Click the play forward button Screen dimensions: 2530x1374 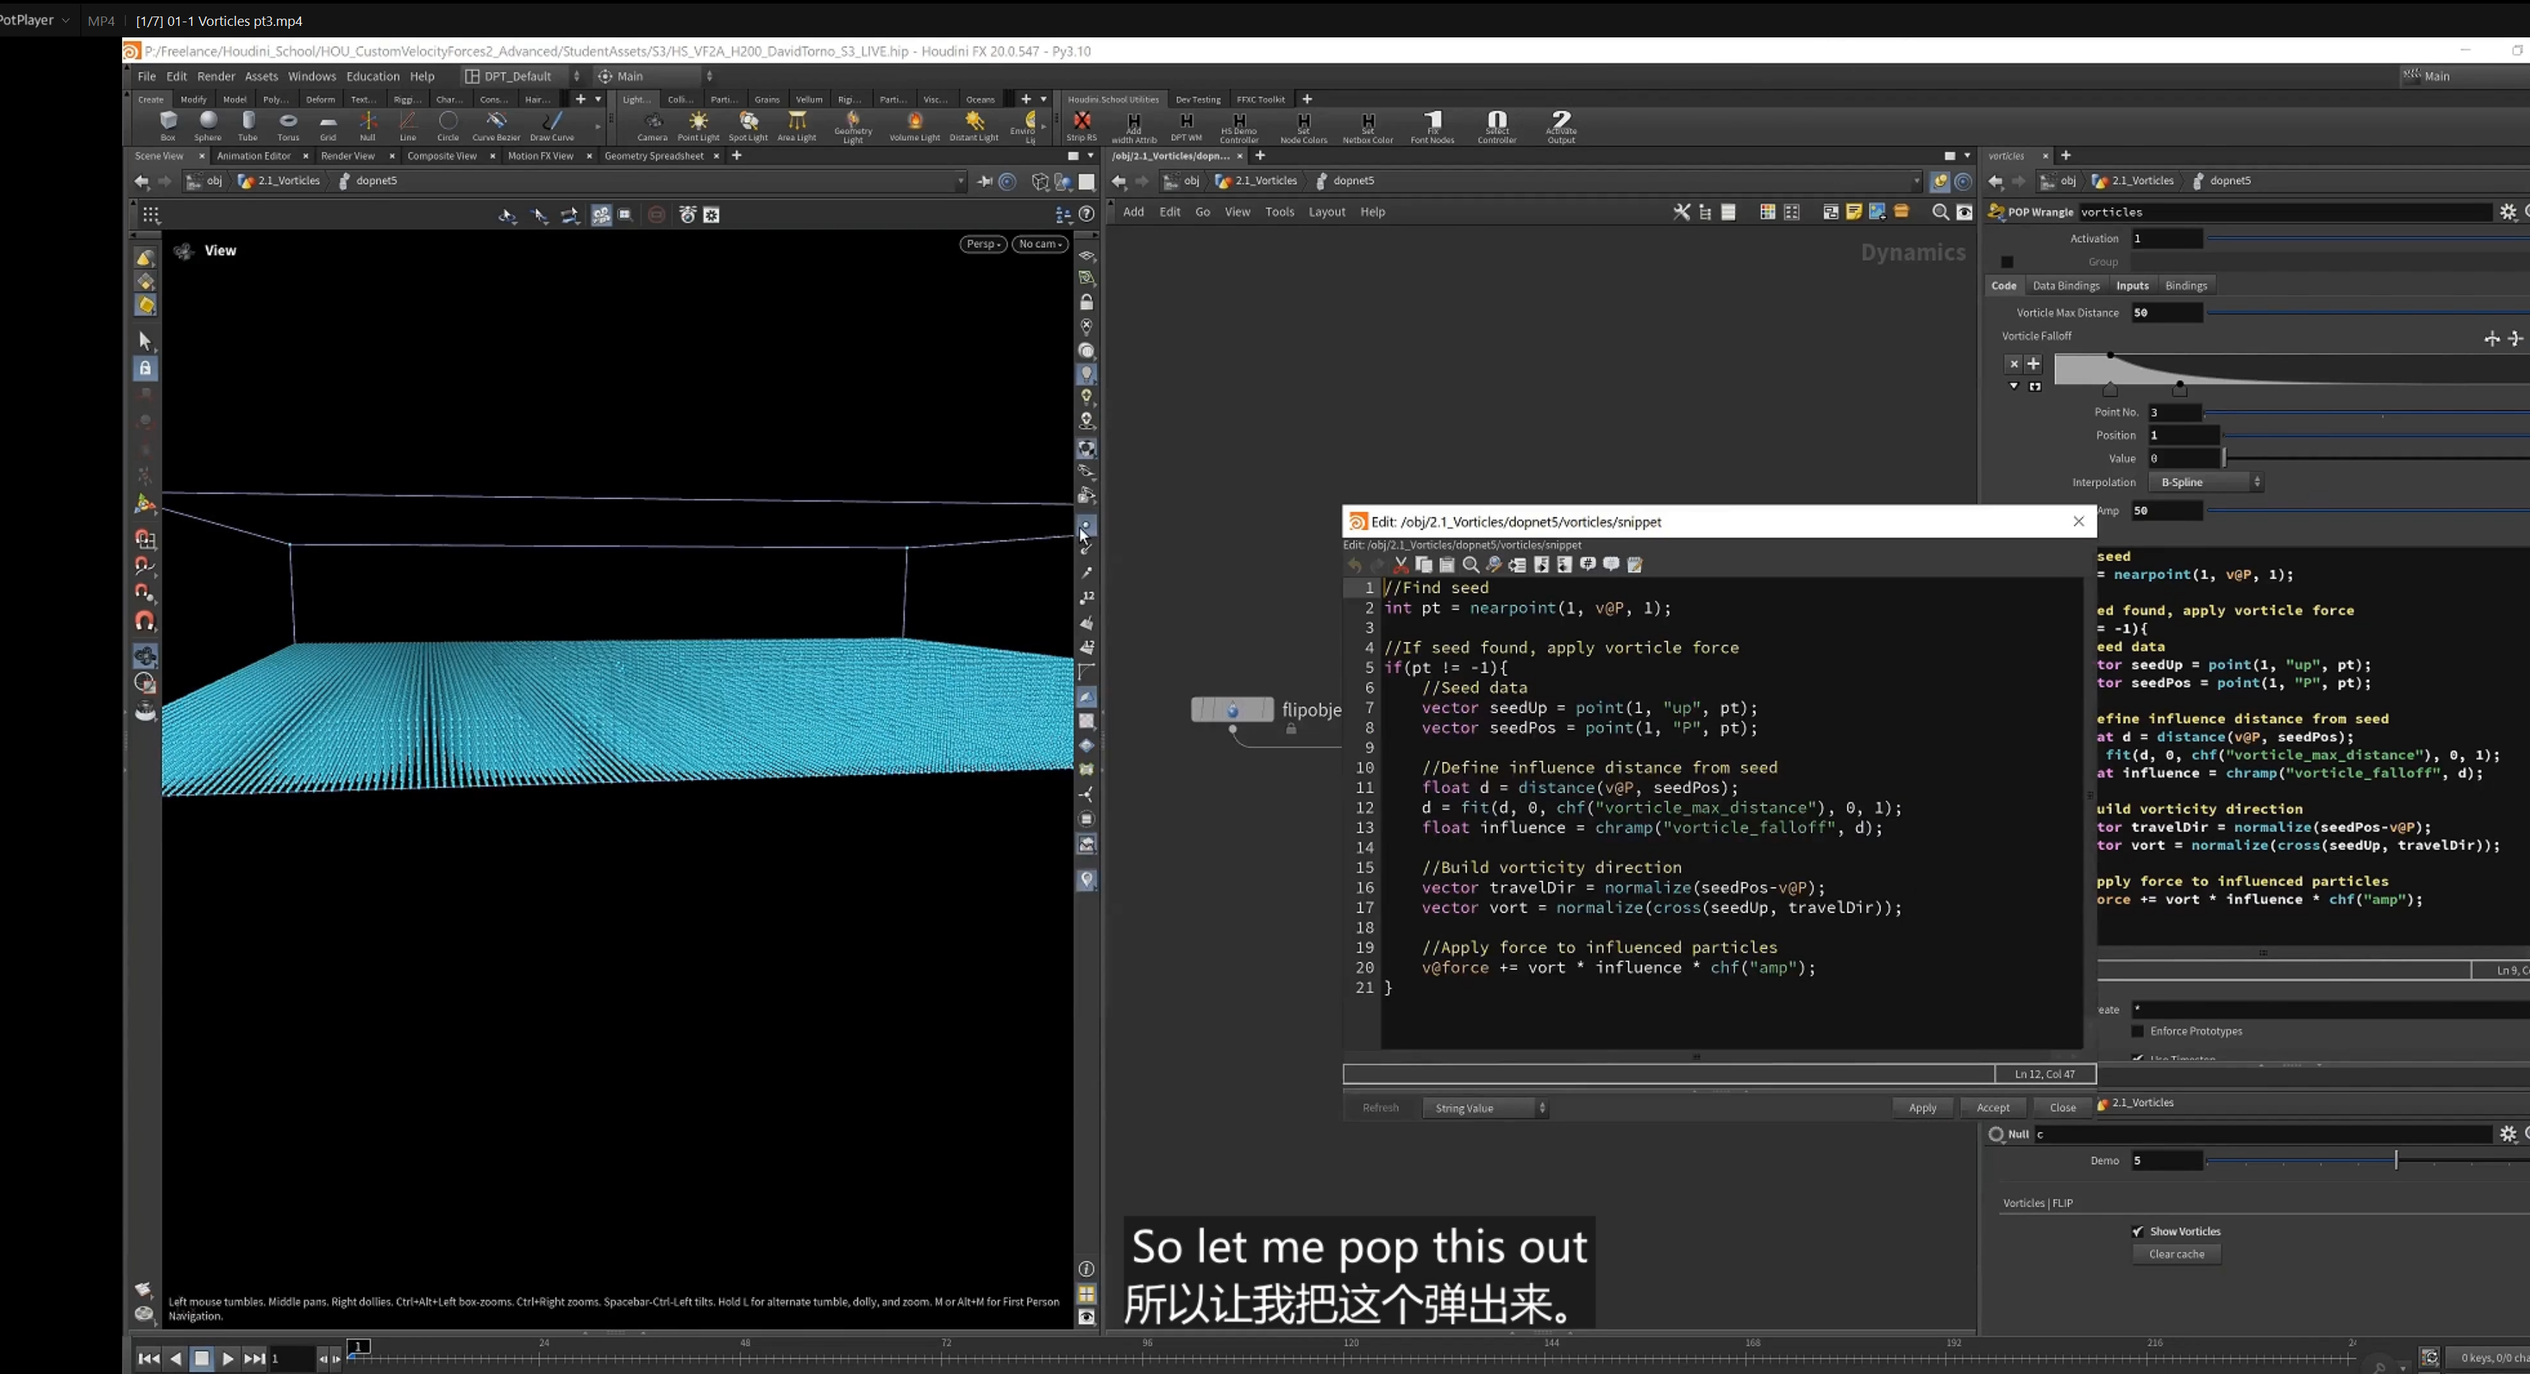click(227, 1358)
